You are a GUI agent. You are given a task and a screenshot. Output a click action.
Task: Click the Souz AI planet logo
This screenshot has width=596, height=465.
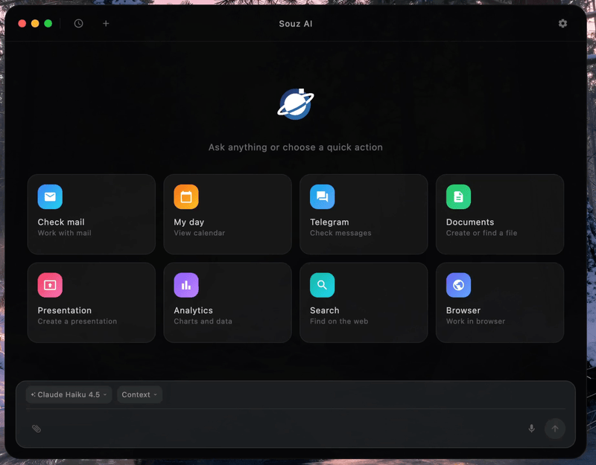(296, 104)
